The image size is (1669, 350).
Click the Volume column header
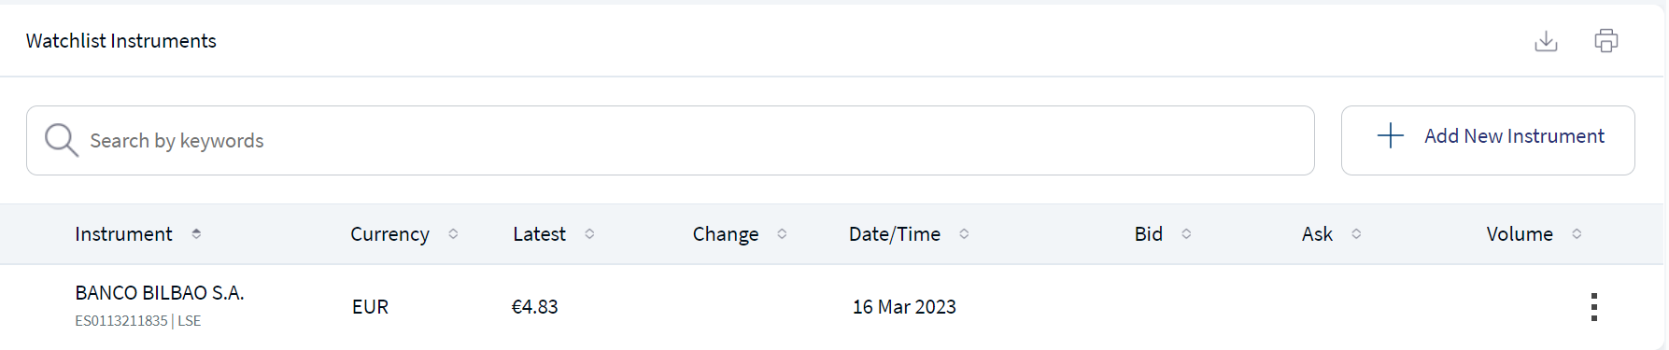(x=1520, y=234)
